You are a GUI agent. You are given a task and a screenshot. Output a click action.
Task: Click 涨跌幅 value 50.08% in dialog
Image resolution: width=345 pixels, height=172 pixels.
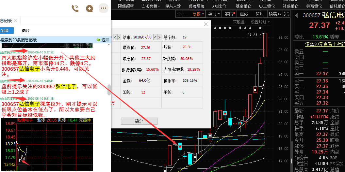tap(187, 59)
